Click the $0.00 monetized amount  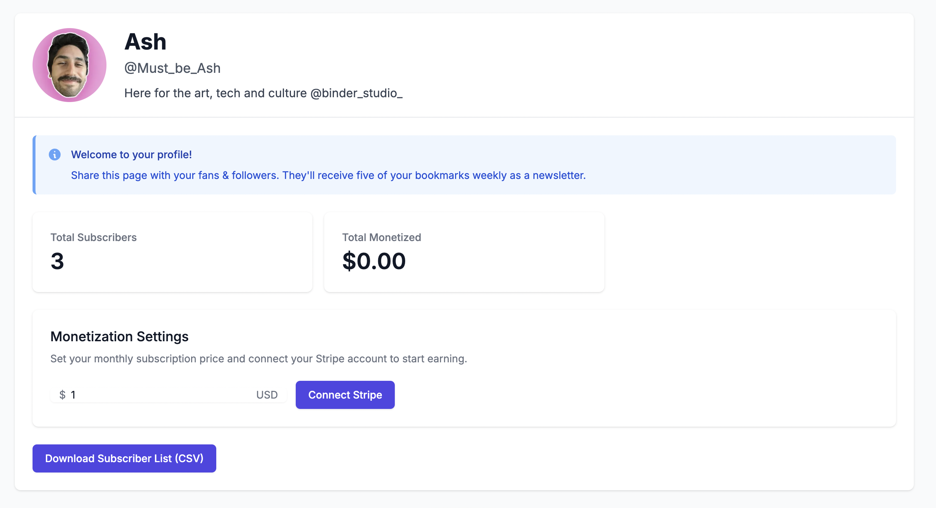click(374, 261)
